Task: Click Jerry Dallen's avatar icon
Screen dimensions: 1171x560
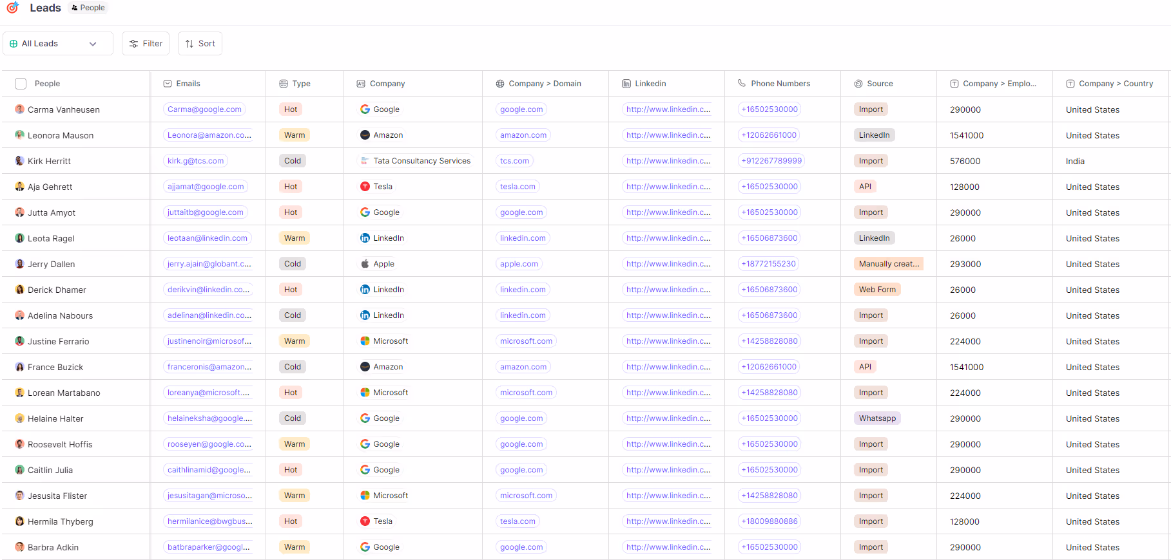Action: [20, 264]
